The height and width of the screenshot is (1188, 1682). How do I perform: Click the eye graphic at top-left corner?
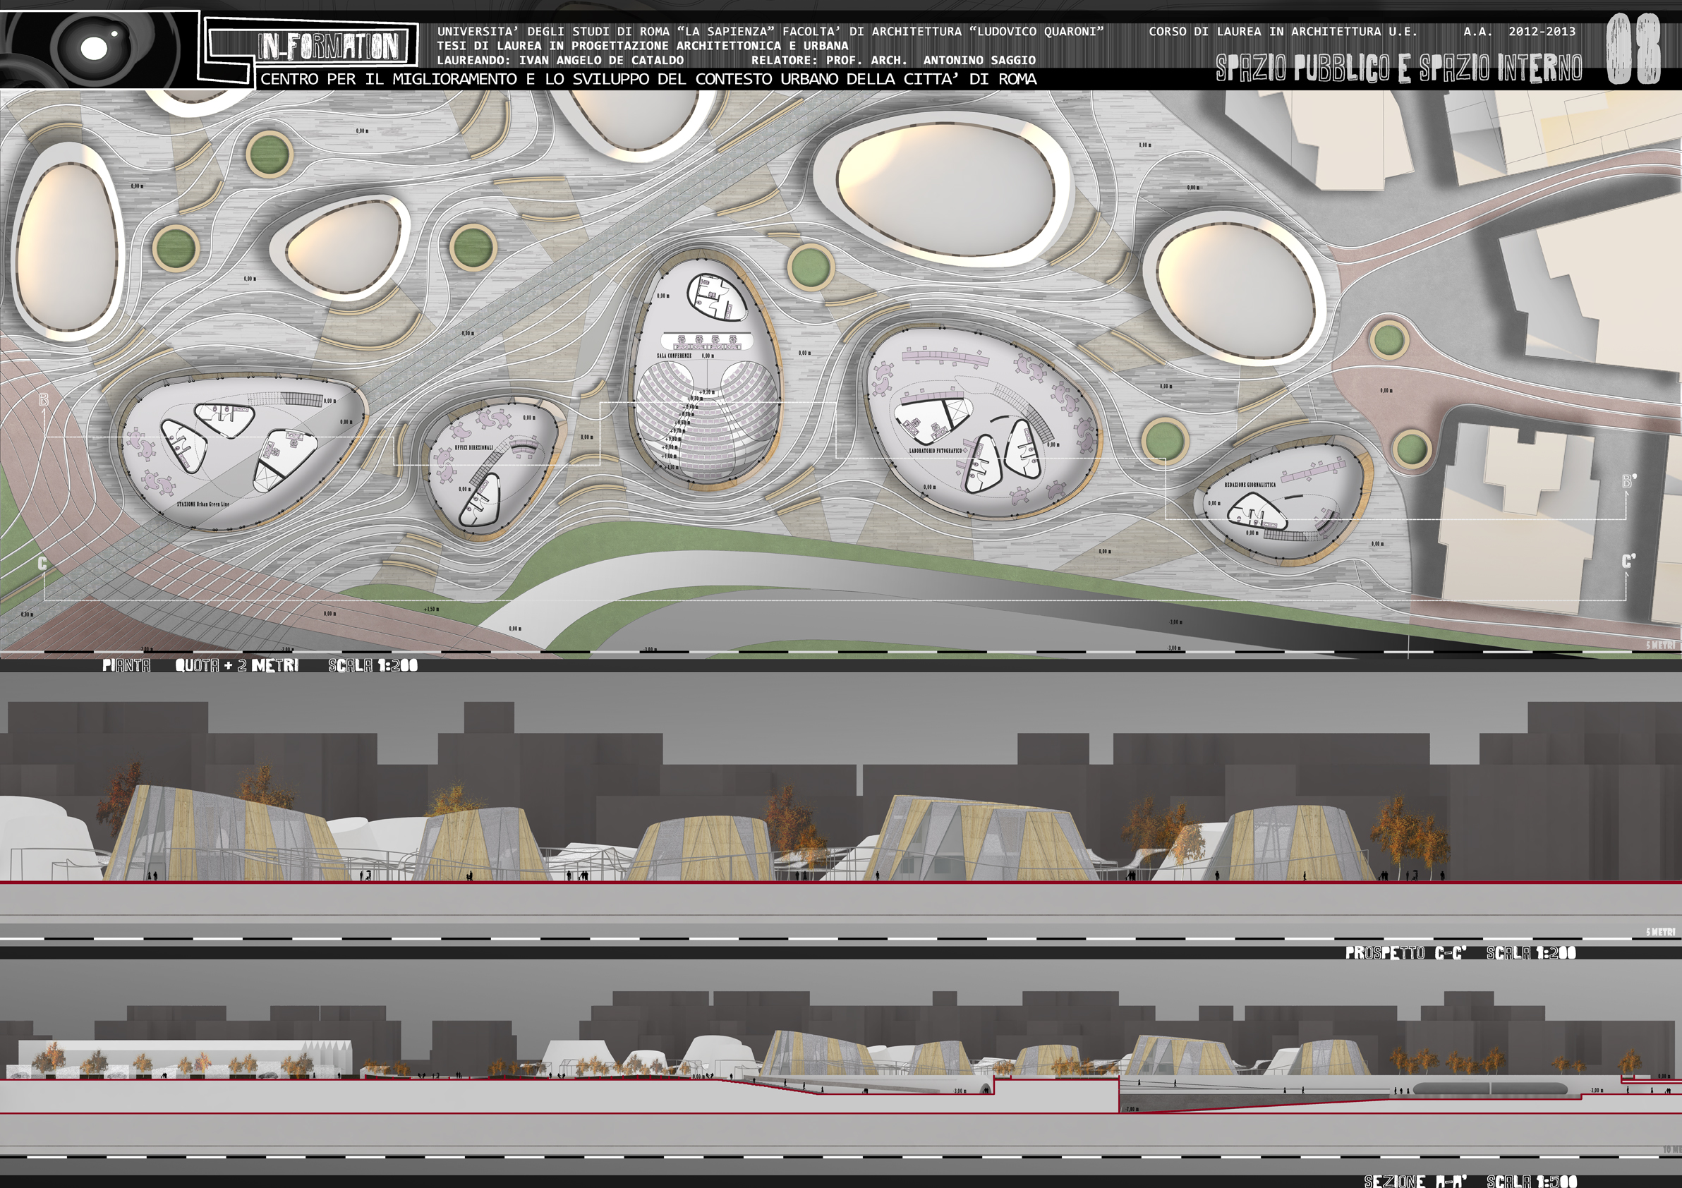point(94,49)
